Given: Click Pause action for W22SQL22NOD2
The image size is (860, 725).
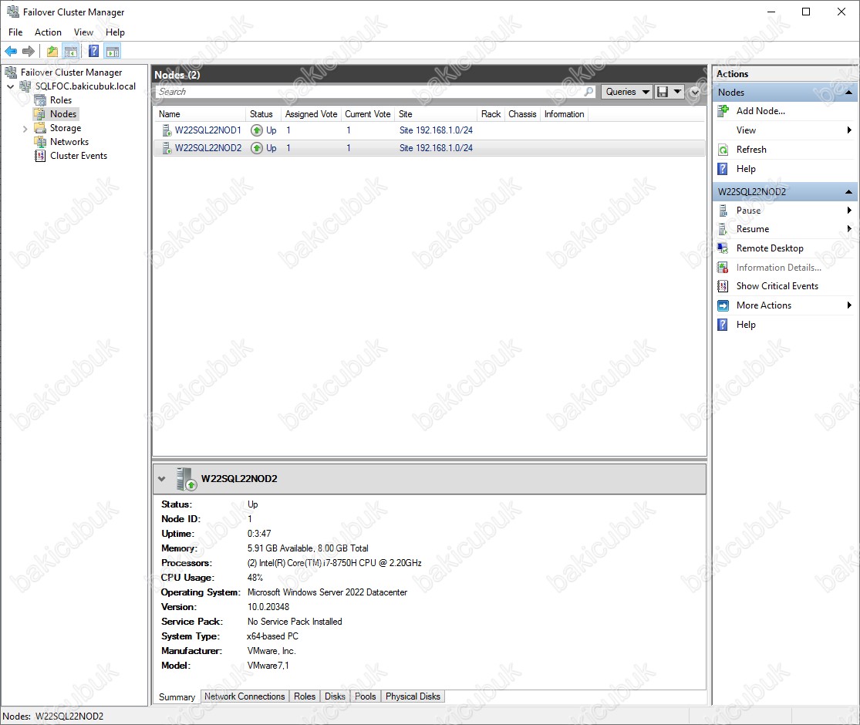Looking at the screenshot, I should click(x=749, y=211).
